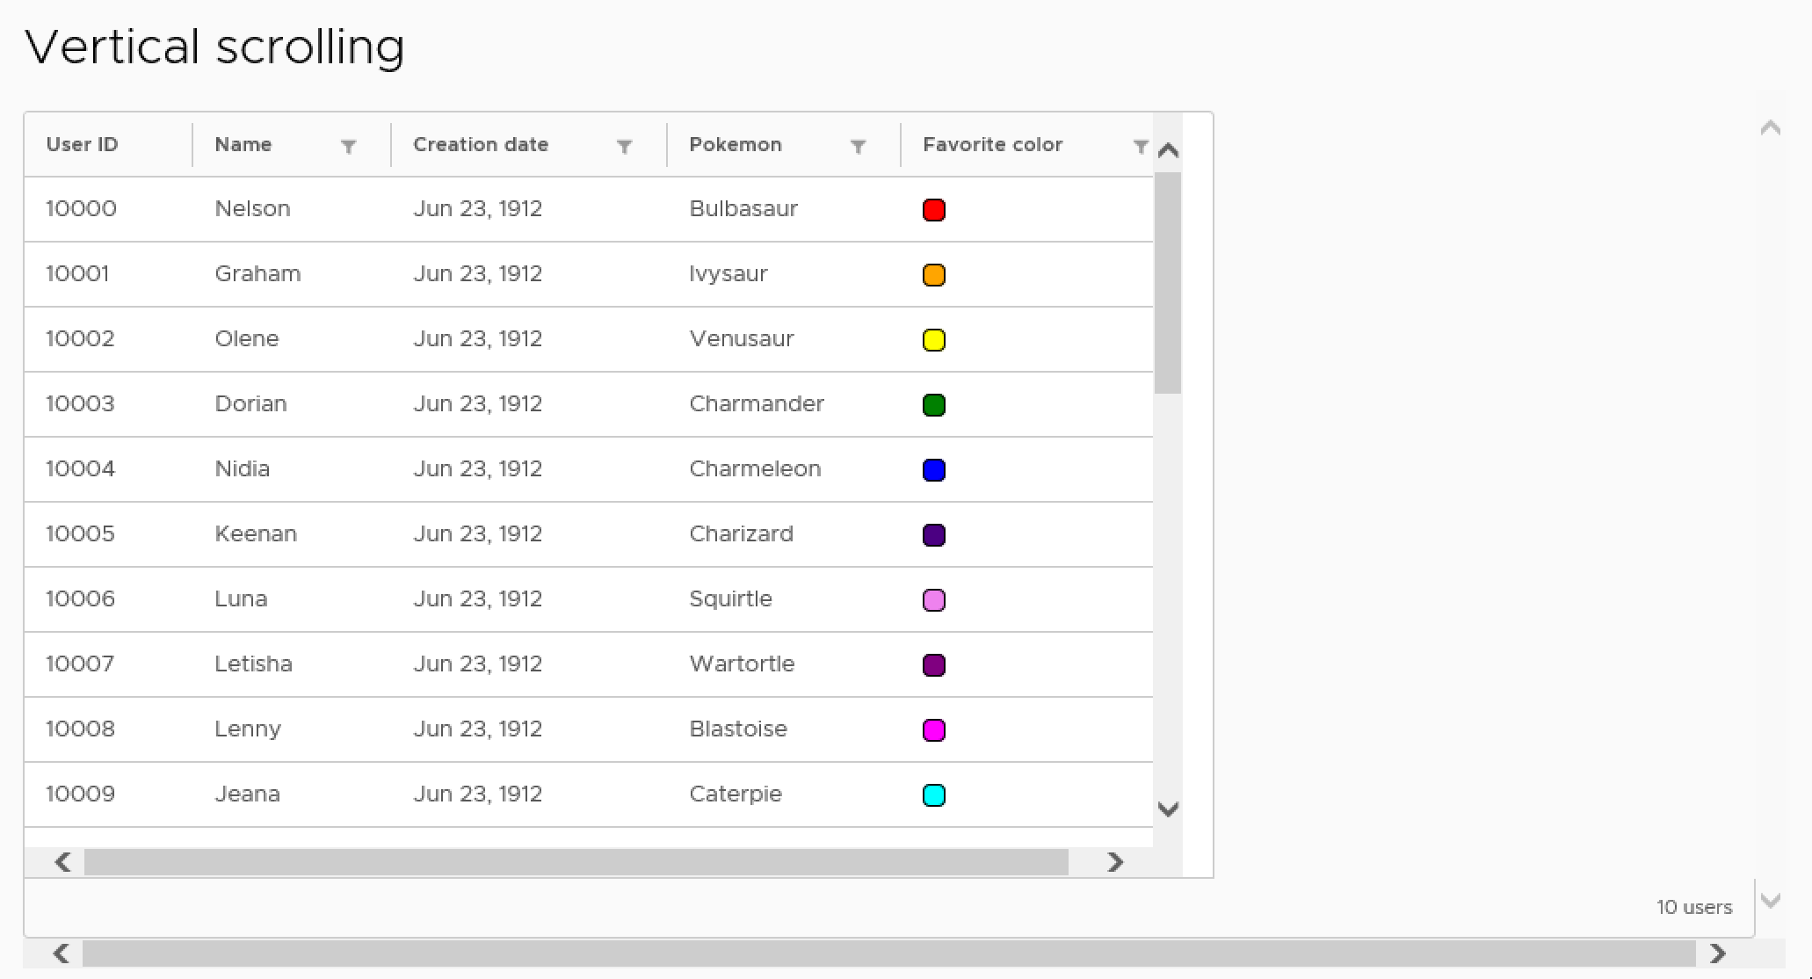The image size is (1812, 979).
Task: Sort the User ID column
Action: click(81, 144)
